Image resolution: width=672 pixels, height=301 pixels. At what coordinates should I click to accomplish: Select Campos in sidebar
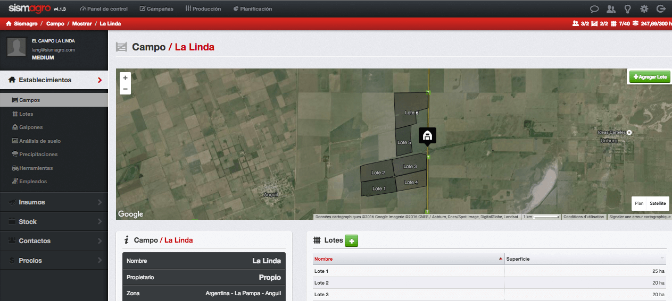(54, 100)
